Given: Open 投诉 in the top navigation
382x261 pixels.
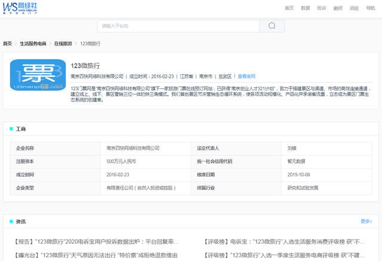Looking at the screenshot, I should 322,8.
